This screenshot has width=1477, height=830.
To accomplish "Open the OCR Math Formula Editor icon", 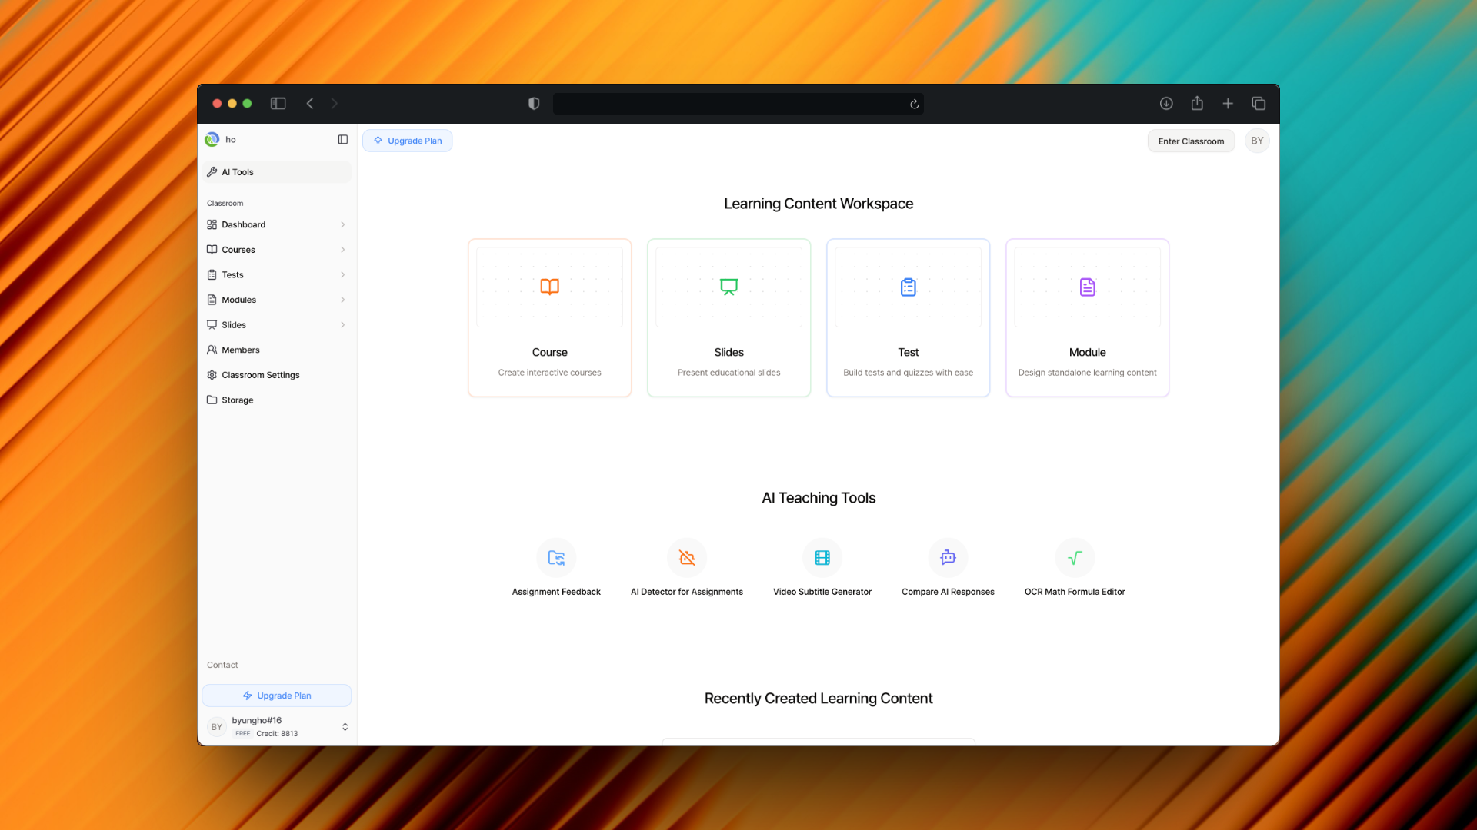I will tap(1075, 558).
